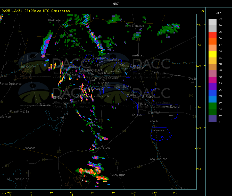The height and width of the screenshot is (196, 232).
Task: Click the Los_Toldos location label
Action: pyautogui.click(x=103, y=148)
